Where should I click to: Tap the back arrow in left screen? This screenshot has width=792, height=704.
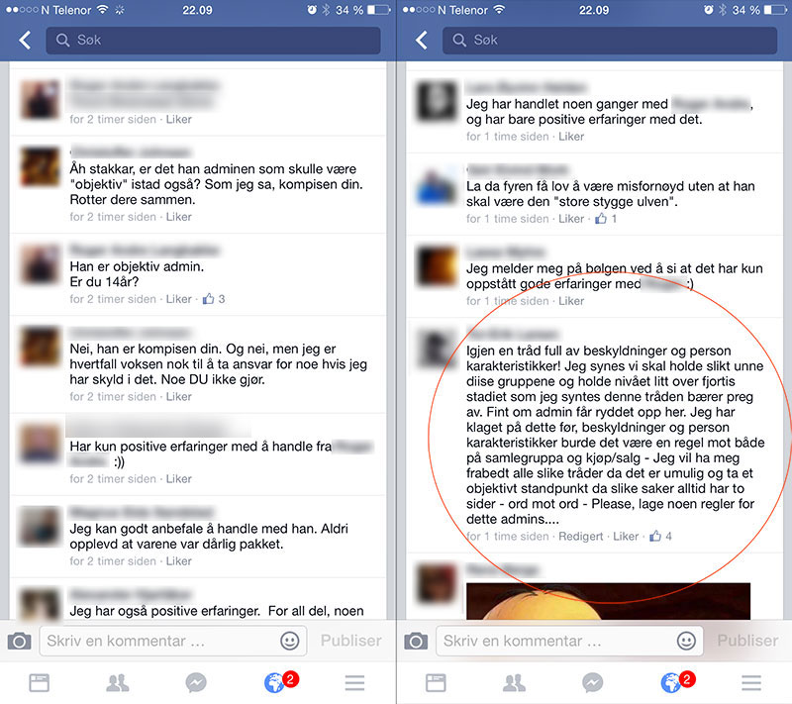click(24, 40)
